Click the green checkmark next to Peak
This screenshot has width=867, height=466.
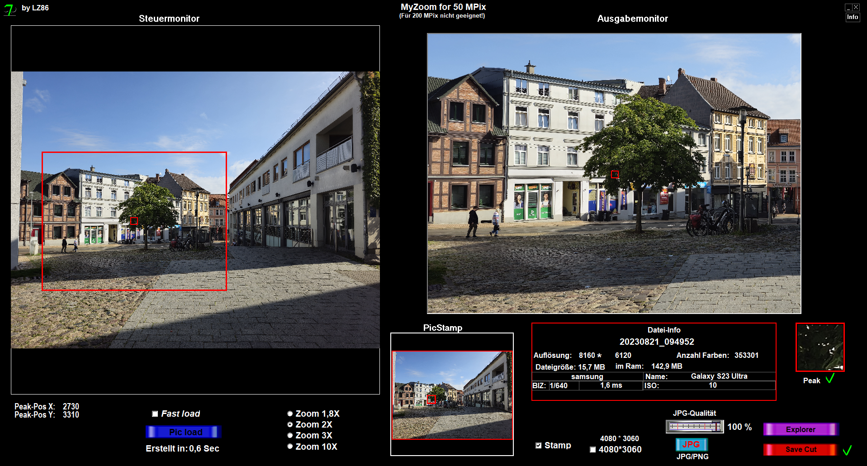tap(830, 379)
